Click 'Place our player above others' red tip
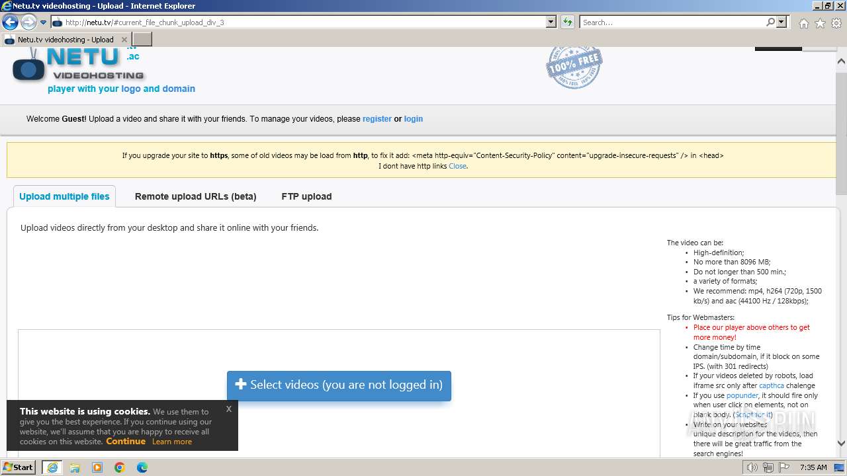 (752, 332)
